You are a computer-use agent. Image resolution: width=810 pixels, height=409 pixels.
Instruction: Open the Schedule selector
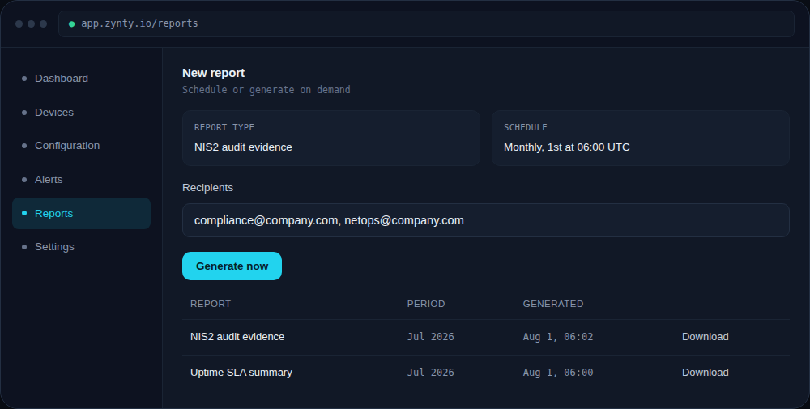[641, 138]
